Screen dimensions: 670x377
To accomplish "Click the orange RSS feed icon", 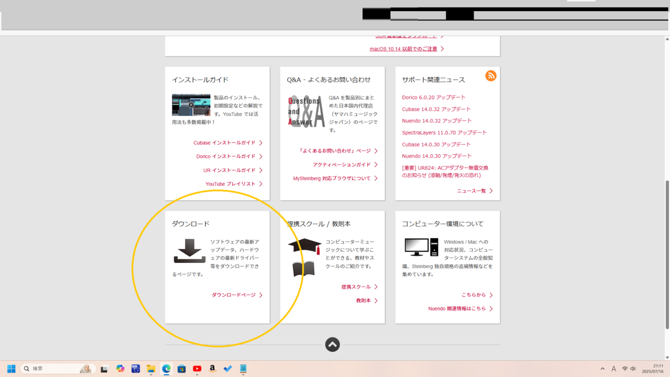I will coord(491,76).
